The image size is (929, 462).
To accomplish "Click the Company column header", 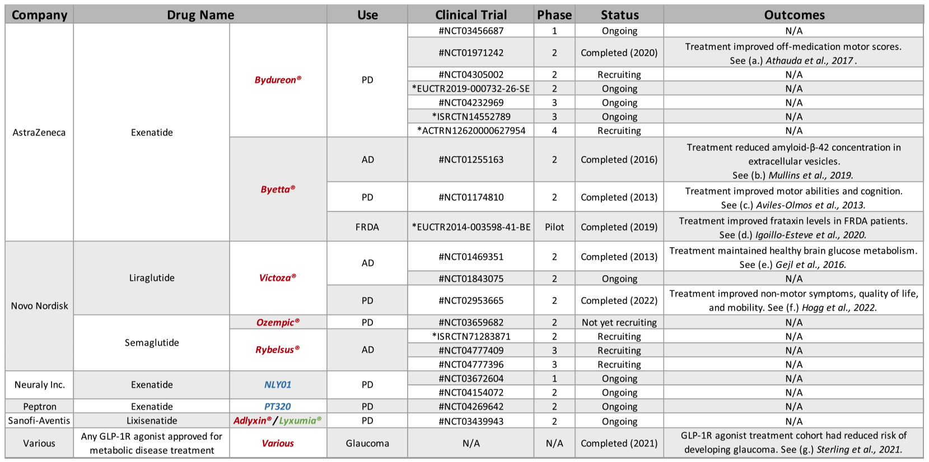I will (x=39, y=15).
